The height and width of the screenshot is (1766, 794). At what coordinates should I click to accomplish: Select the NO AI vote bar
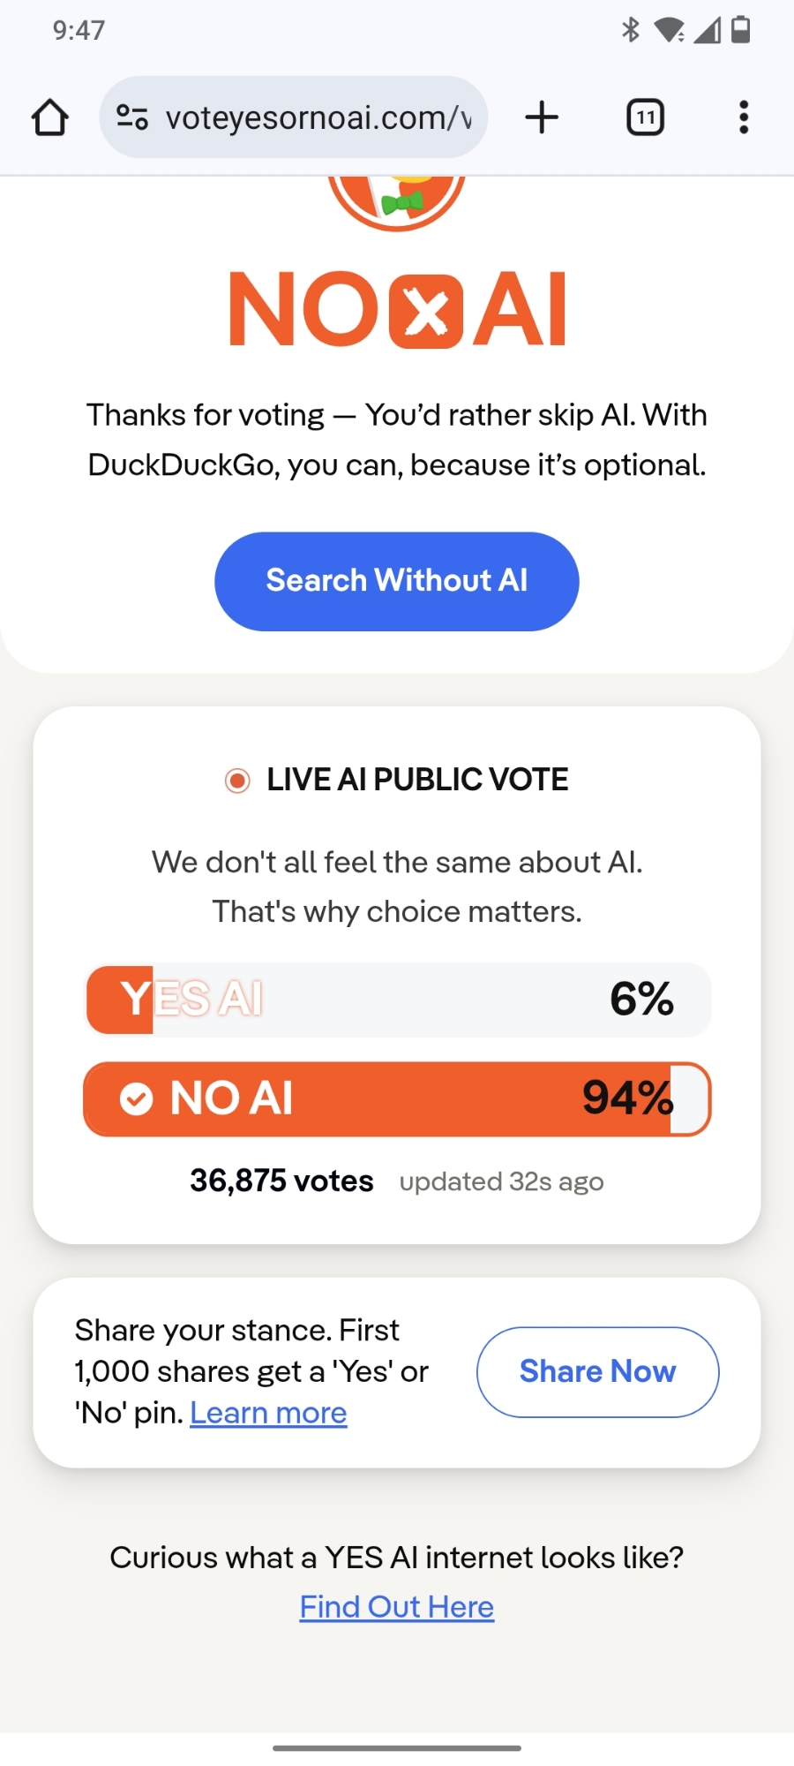pyautogui.click(x=397, y=1098)
